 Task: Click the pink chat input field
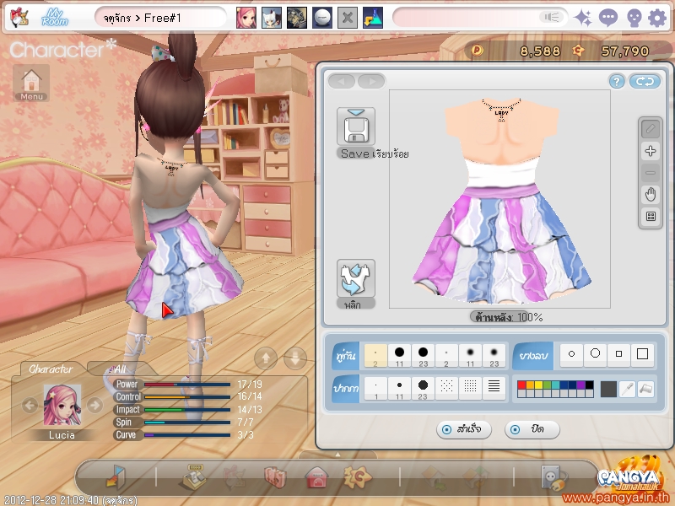(479, 18)
